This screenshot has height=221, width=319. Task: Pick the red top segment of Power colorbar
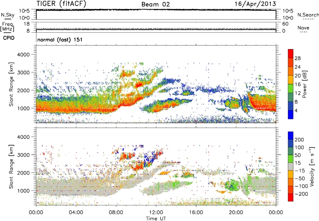point(291,54)
